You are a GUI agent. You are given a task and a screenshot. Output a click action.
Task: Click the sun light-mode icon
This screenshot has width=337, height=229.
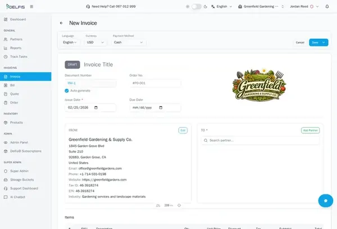tap(188, 6)
